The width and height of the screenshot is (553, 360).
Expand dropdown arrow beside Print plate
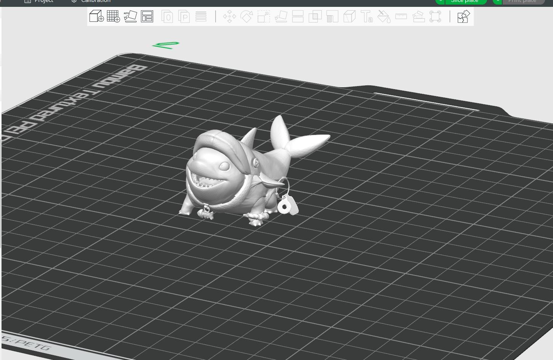tap(497, 2)
